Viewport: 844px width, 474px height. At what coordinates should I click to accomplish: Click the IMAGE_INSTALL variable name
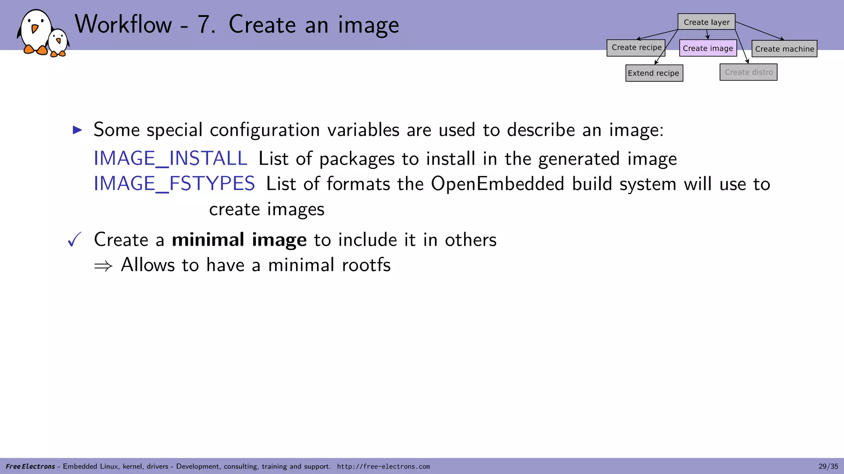170,158
